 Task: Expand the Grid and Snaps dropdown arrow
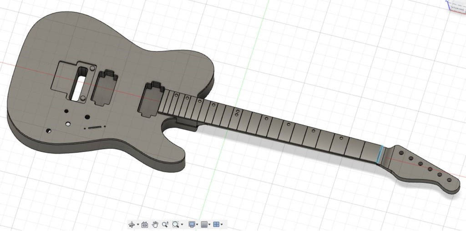pos(209,225)
